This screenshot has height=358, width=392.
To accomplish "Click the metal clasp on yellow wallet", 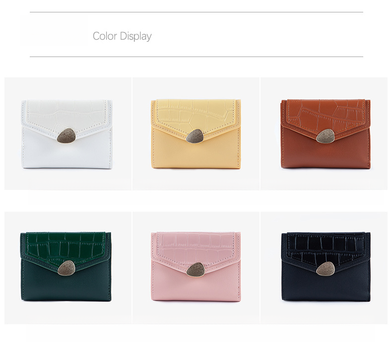I will 195,136.
